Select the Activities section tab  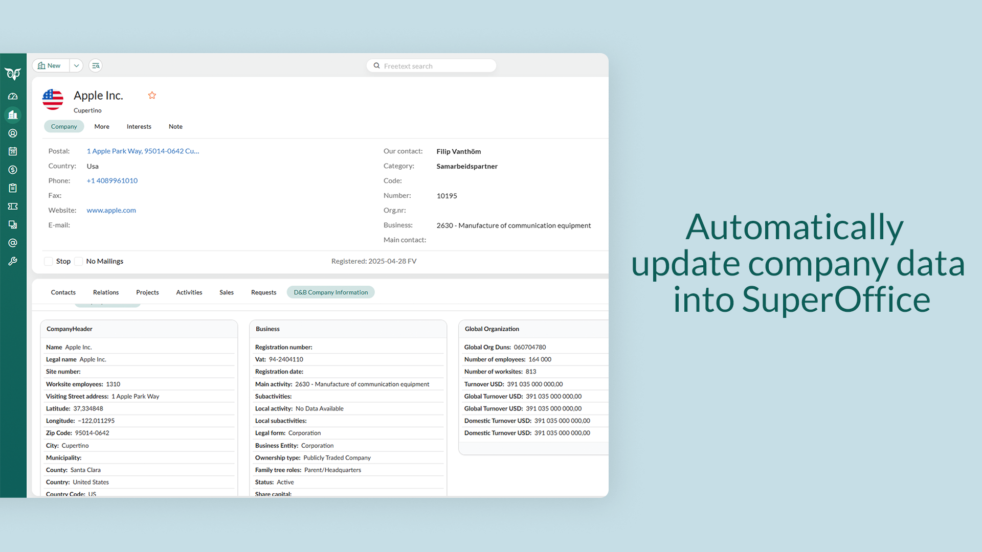[x=189, y=292]
